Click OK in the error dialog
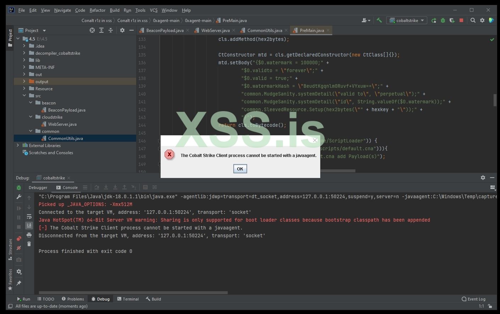This screenshot has height=314, width=500. tap(240, 169)
